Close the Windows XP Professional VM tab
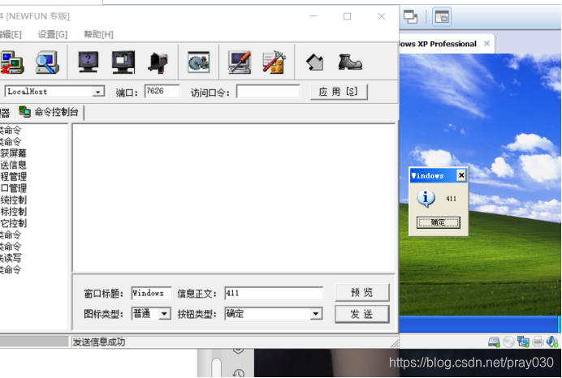 [486, 44]
